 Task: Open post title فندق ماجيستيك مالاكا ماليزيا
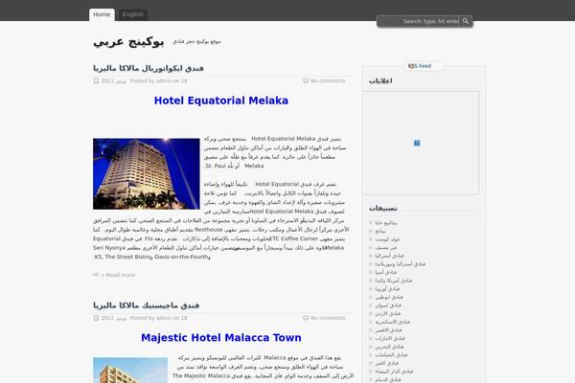click(147, 305)
